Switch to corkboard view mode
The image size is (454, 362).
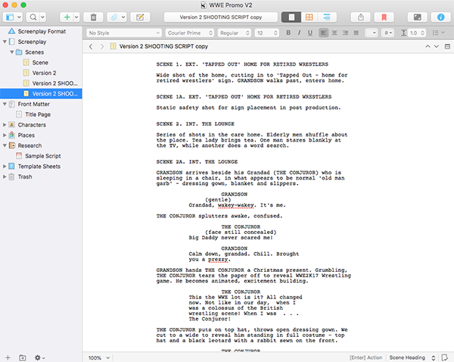point(309,17)
